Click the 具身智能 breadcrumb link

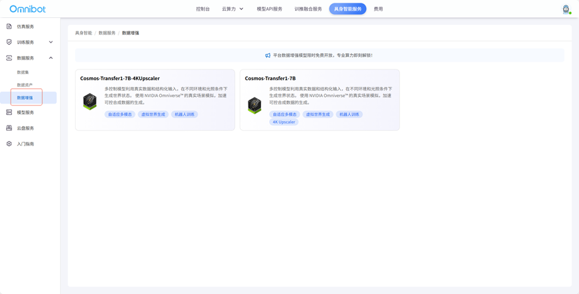tap(84, 33)
